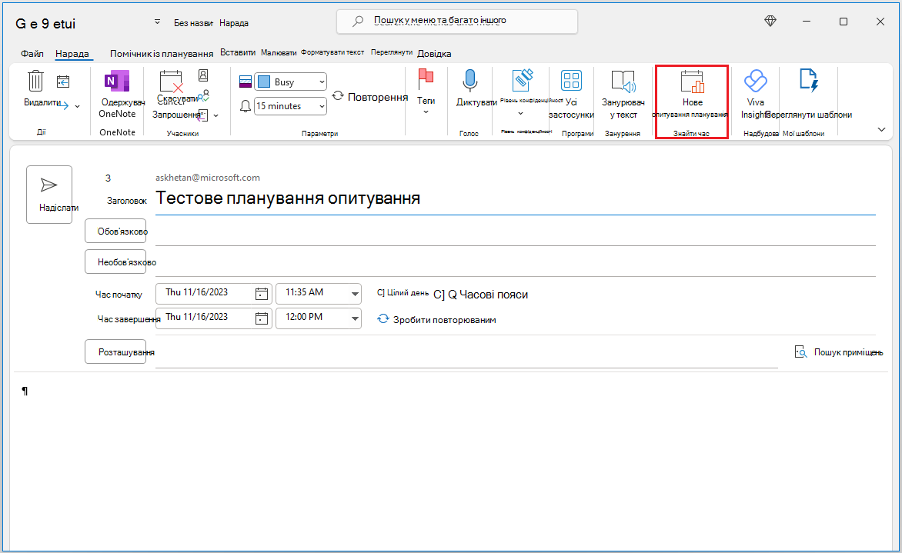902x553 pixels.
Task: Click the Location button
Action: coord(115,351)
